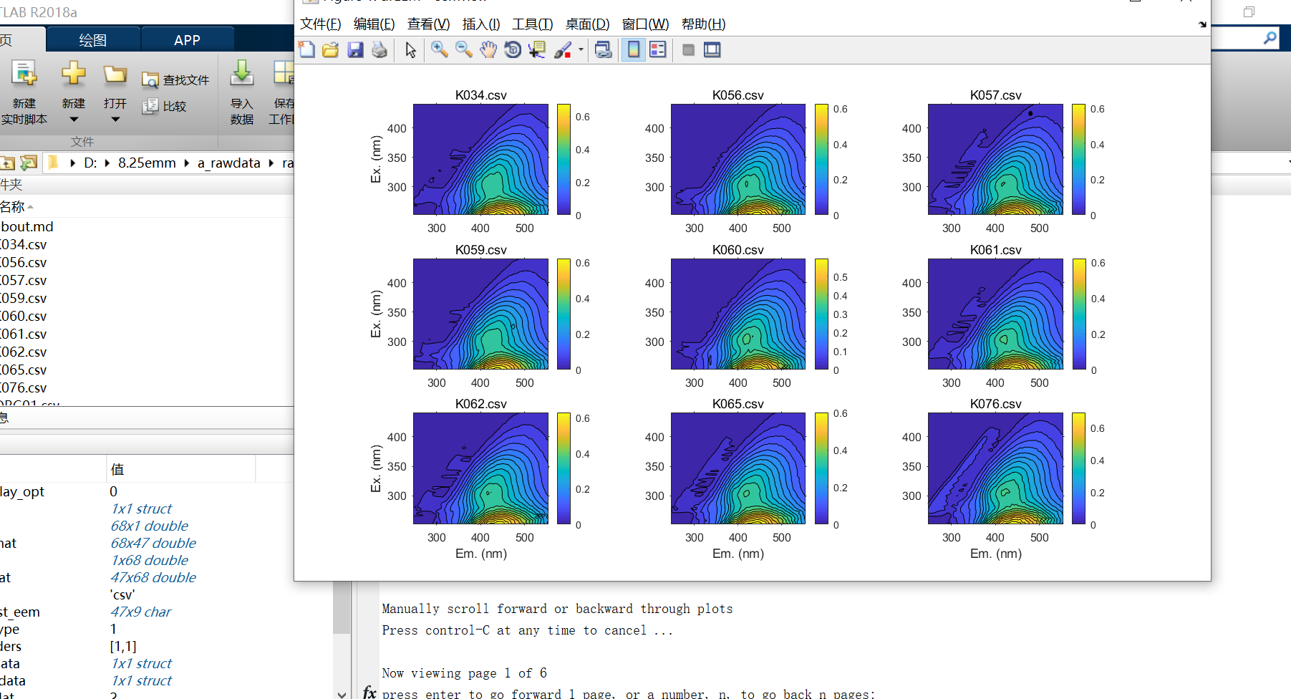Click the 68x47 double value

tap(153, 544)
